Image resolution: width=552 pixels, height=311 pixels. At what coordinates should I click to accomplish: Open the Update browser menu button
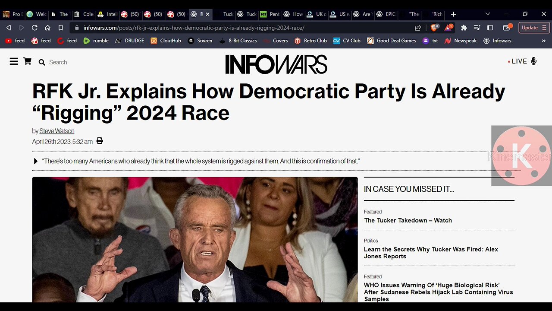click(x=533, y=28)
